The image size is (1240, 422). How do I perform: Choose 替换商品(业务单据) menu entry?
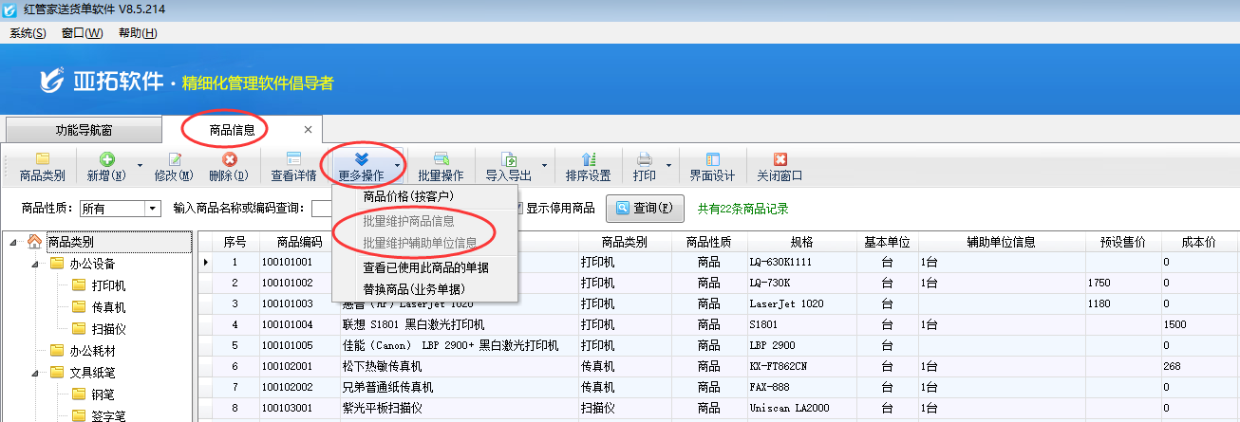coord(414,288)
